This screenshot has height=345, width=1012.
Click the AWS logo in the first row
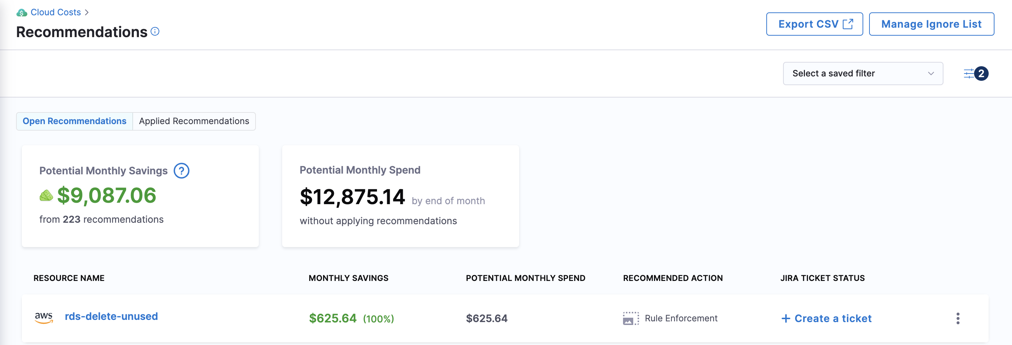[44, 317]
